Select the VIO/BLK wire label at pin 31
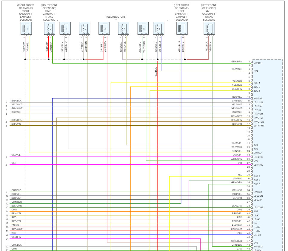The image size is (288, 251). 237,178
